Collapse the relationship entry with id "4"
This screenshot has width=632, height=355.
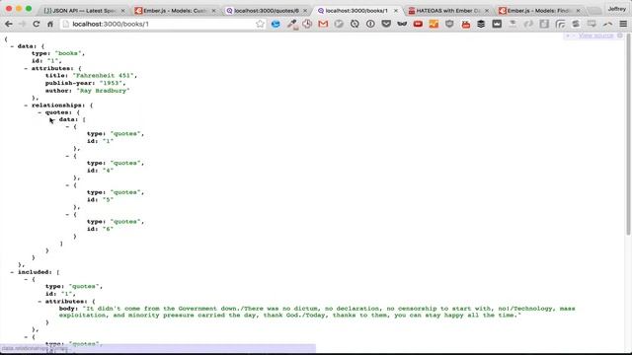67,156
